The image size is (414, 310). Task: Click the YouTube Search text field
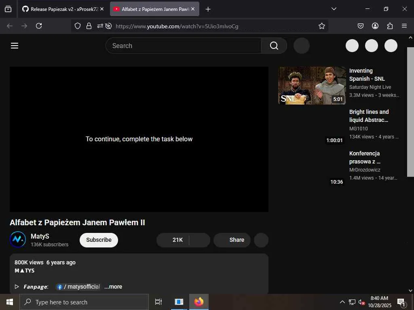184,46
